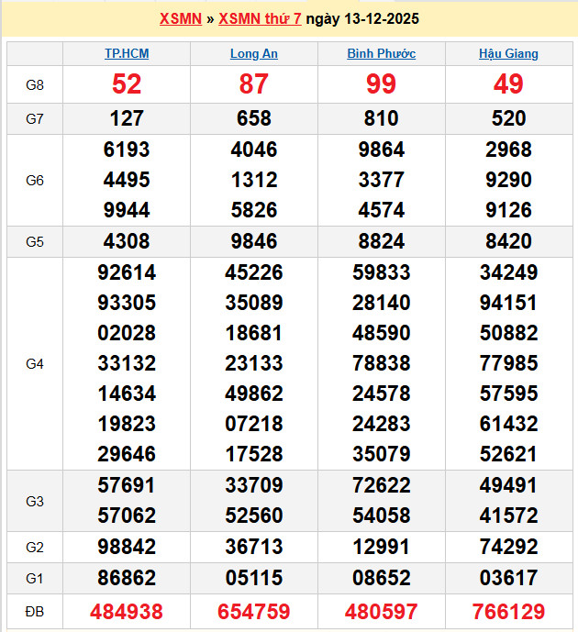Image resolution: width=578 pixels, height=632 pixels.
Task: Click Bình Phước special prize 480597
Action: point(381,611)
